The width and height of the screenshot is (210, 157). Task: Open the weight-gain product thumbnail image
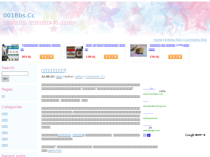pos(10,52)
